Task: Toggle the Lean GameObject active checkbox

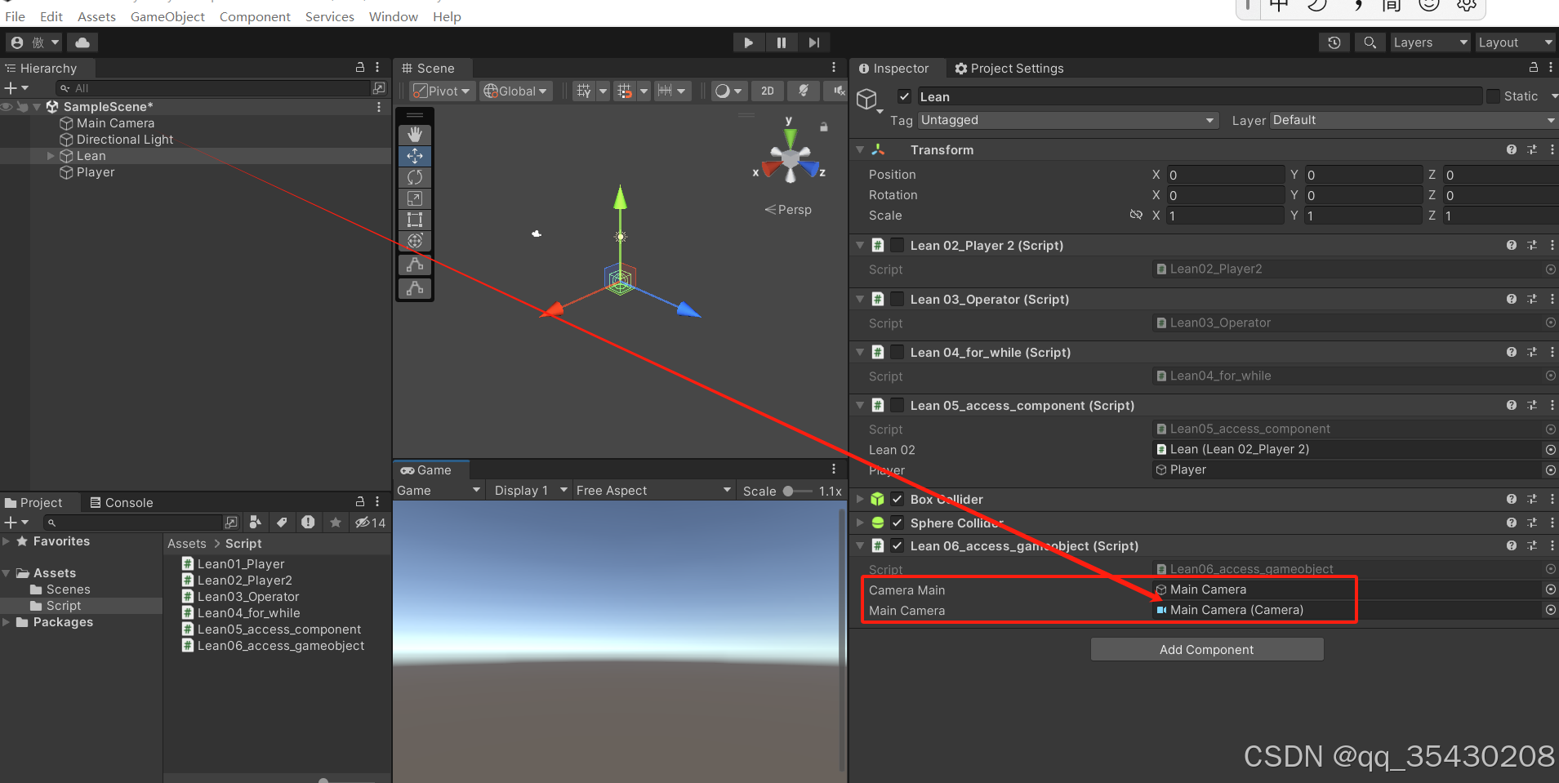Action: [904, 96]
